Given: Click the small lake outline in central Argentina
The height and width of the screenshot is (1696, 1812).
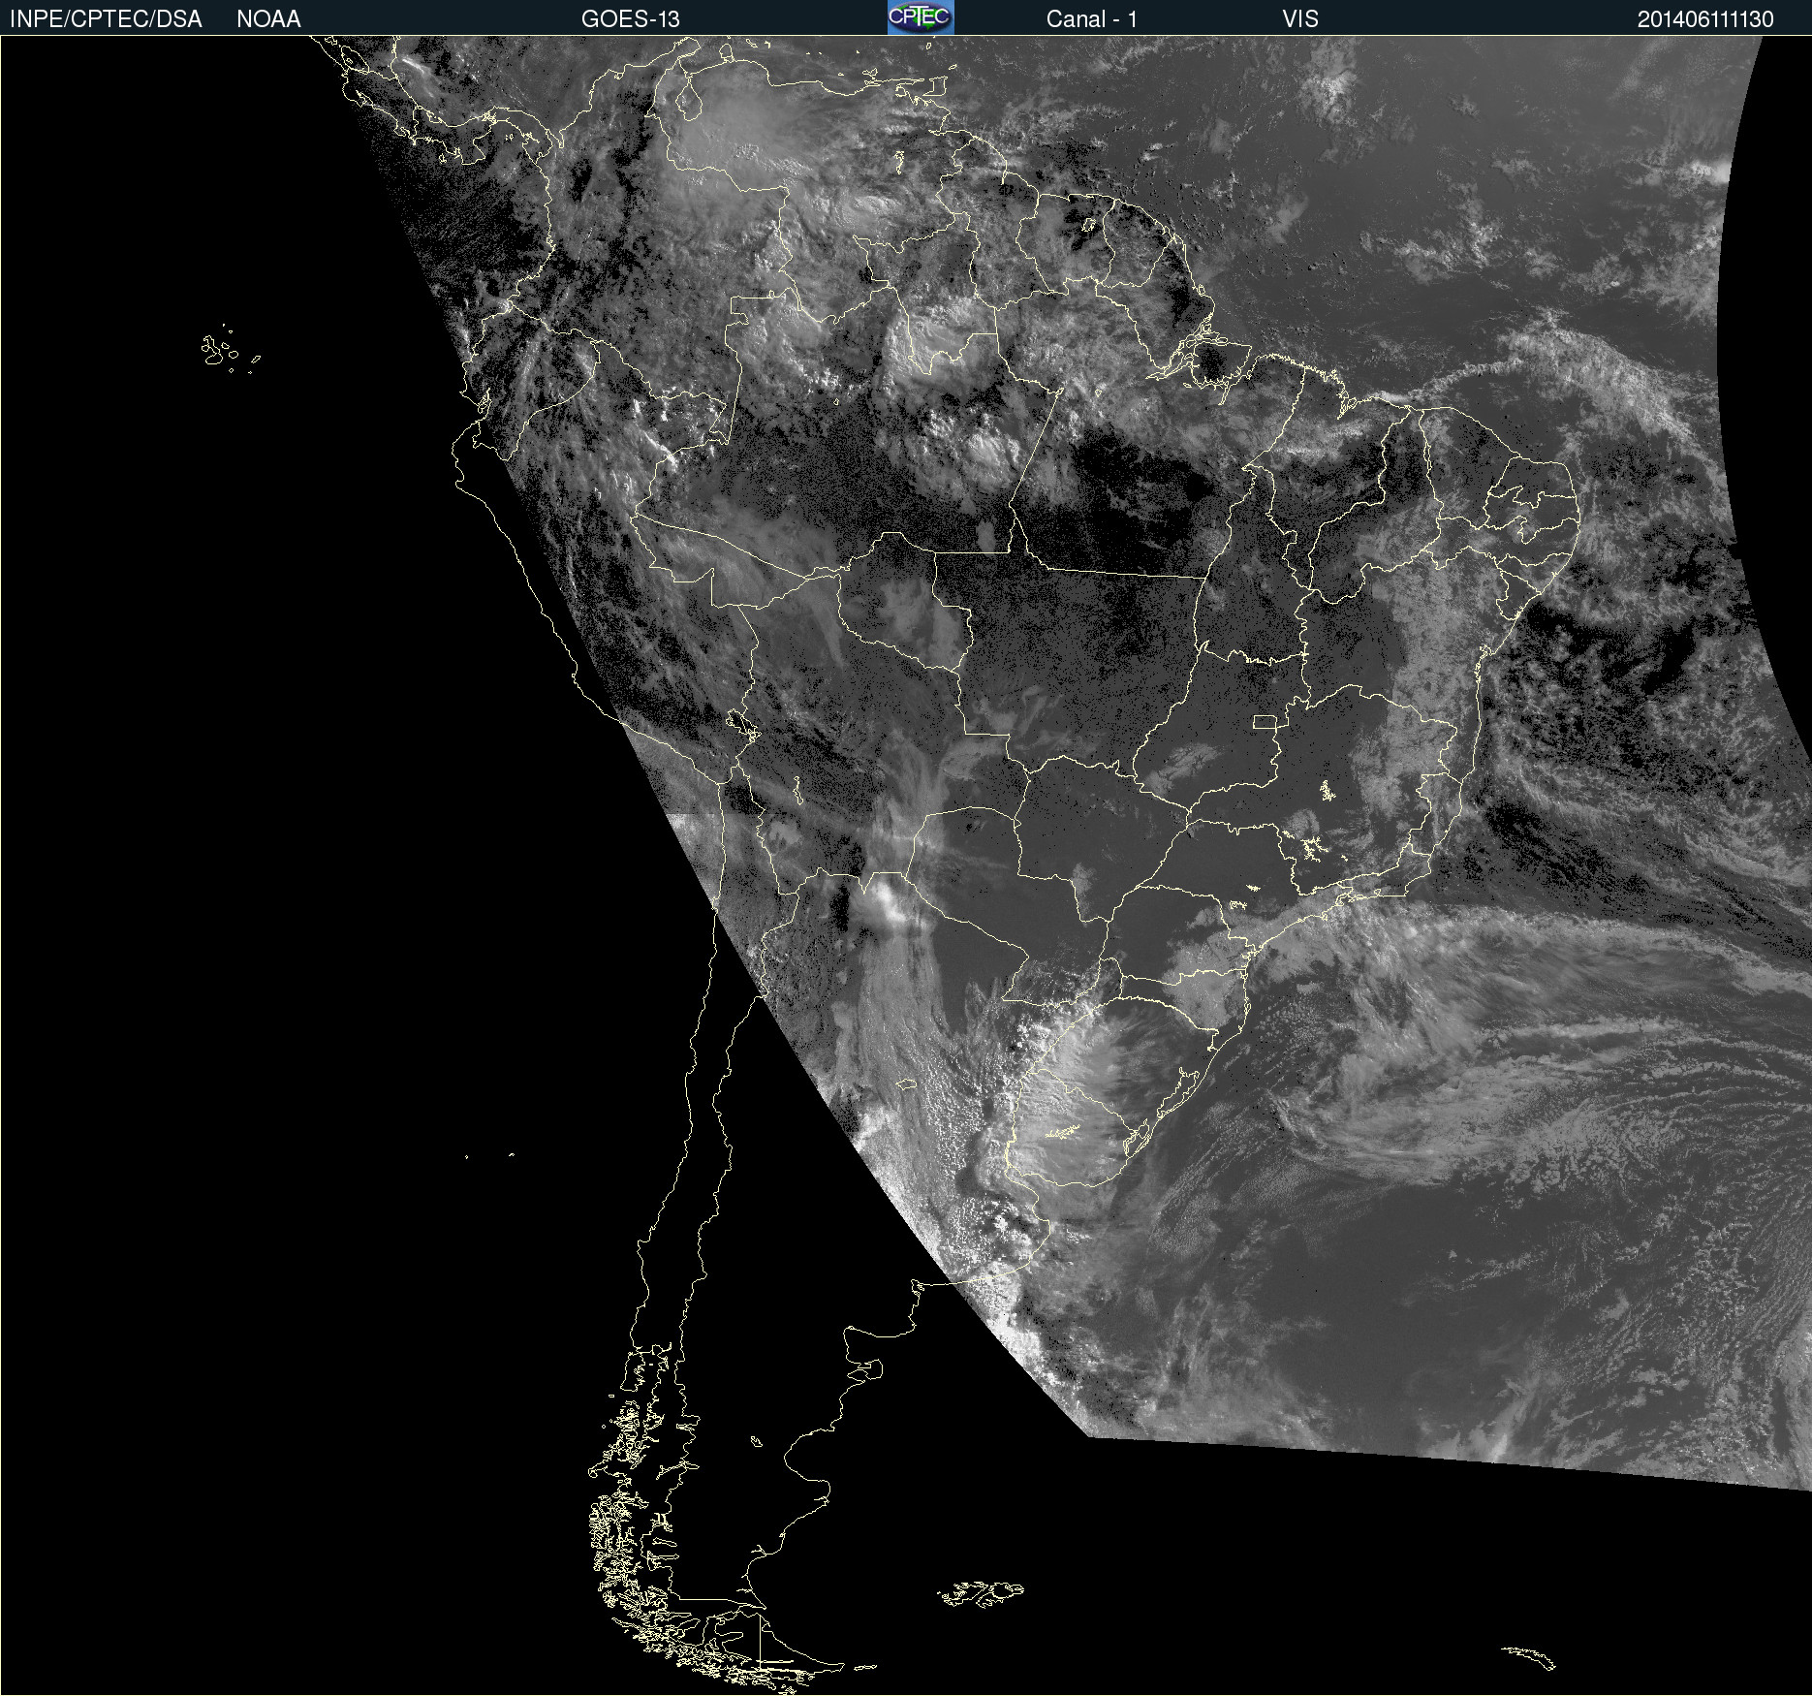Looking at the screenshot, I should pos(906,1084).
